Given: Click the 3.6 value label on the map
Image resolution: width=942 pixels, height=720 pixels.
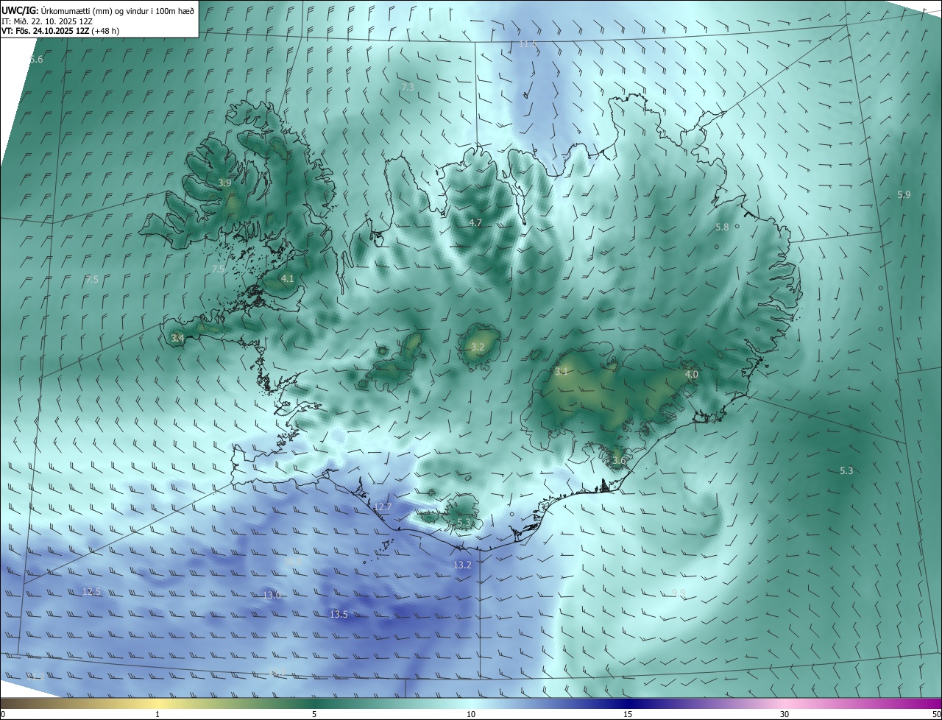Looking at the screenshot, I should click(x=619, y=461).
